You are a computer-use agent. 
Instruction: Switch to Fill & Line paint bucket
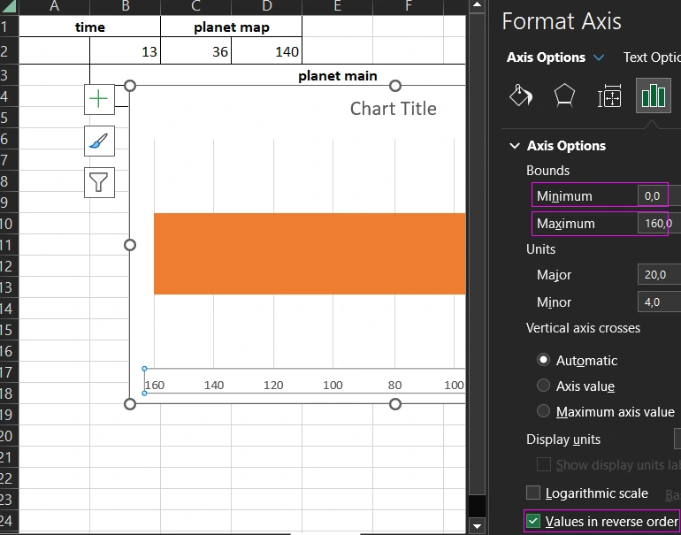coord(522,96)
